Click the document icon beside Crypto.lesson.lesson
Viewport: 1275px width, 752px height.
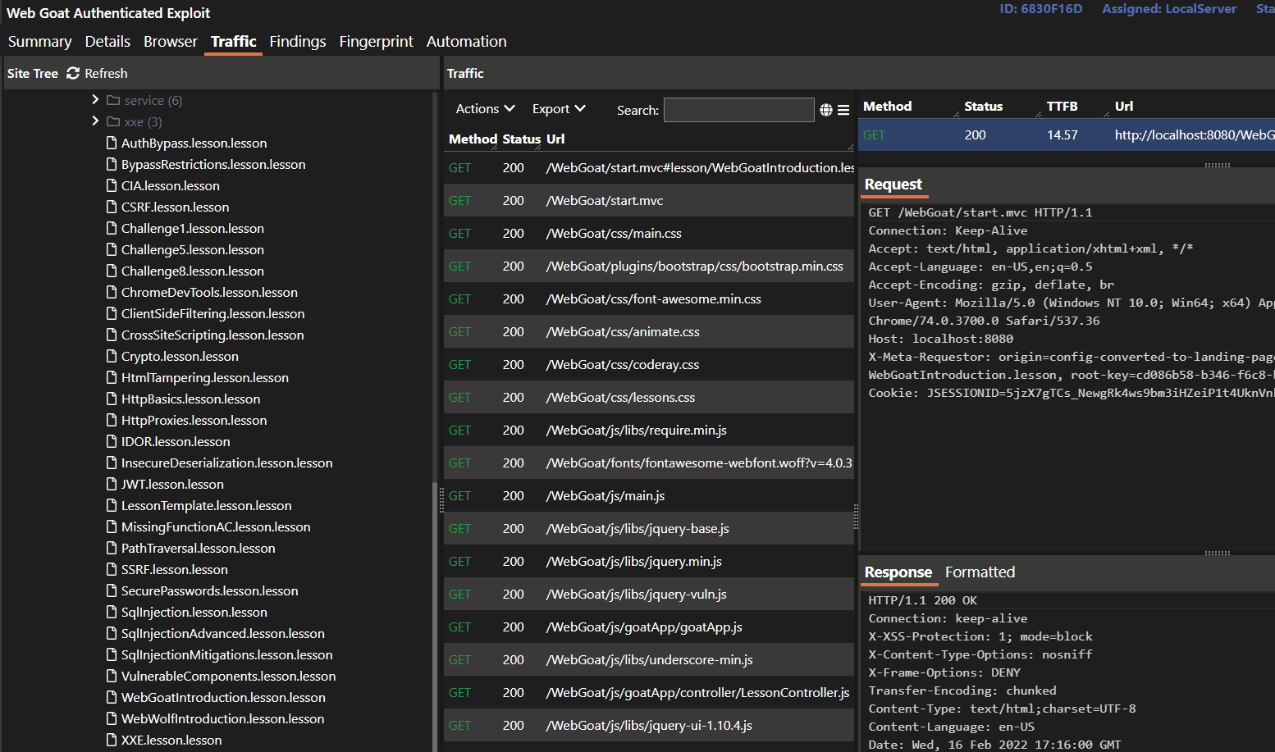(112, 356)
